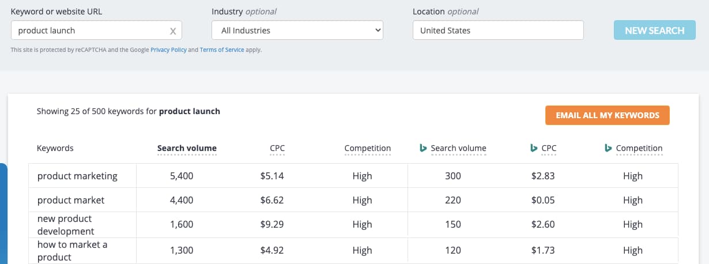Click the Bing CPC $2.83 value
The width and height of the screenshot is (709, 264).
(543, 176)
